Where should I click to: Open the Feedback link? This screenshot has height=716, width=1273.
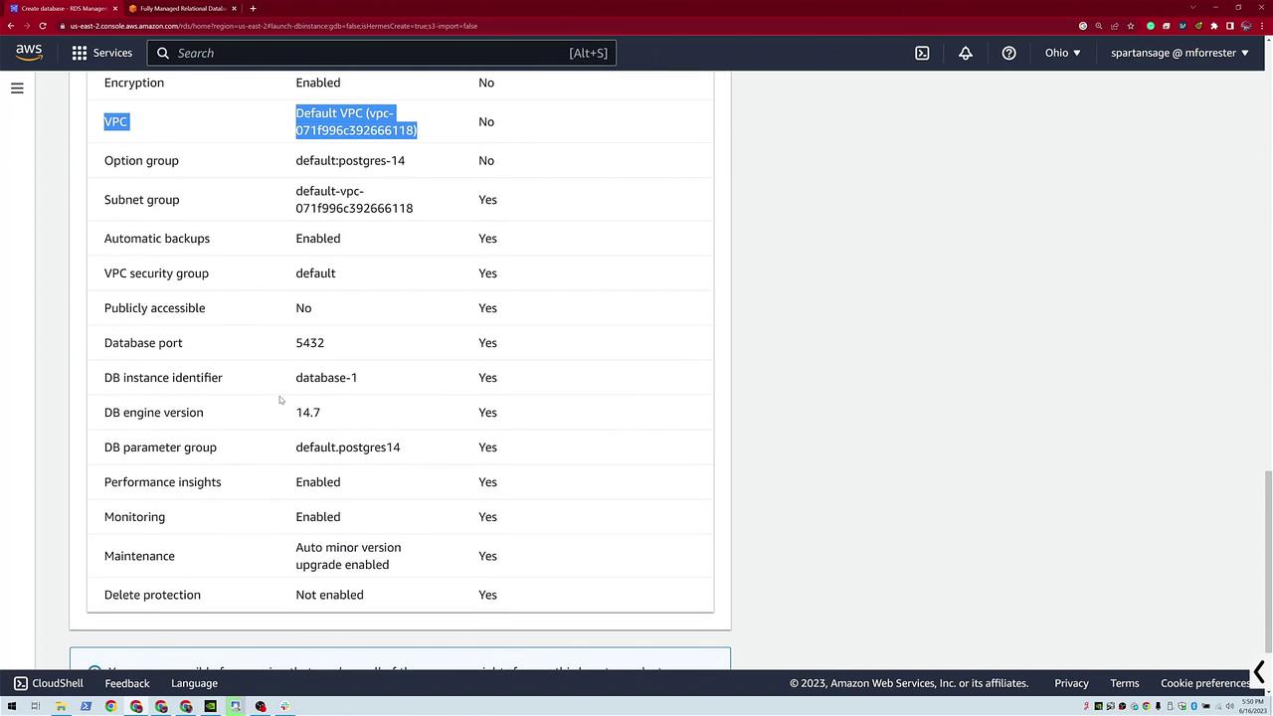(x=127, y=683)
